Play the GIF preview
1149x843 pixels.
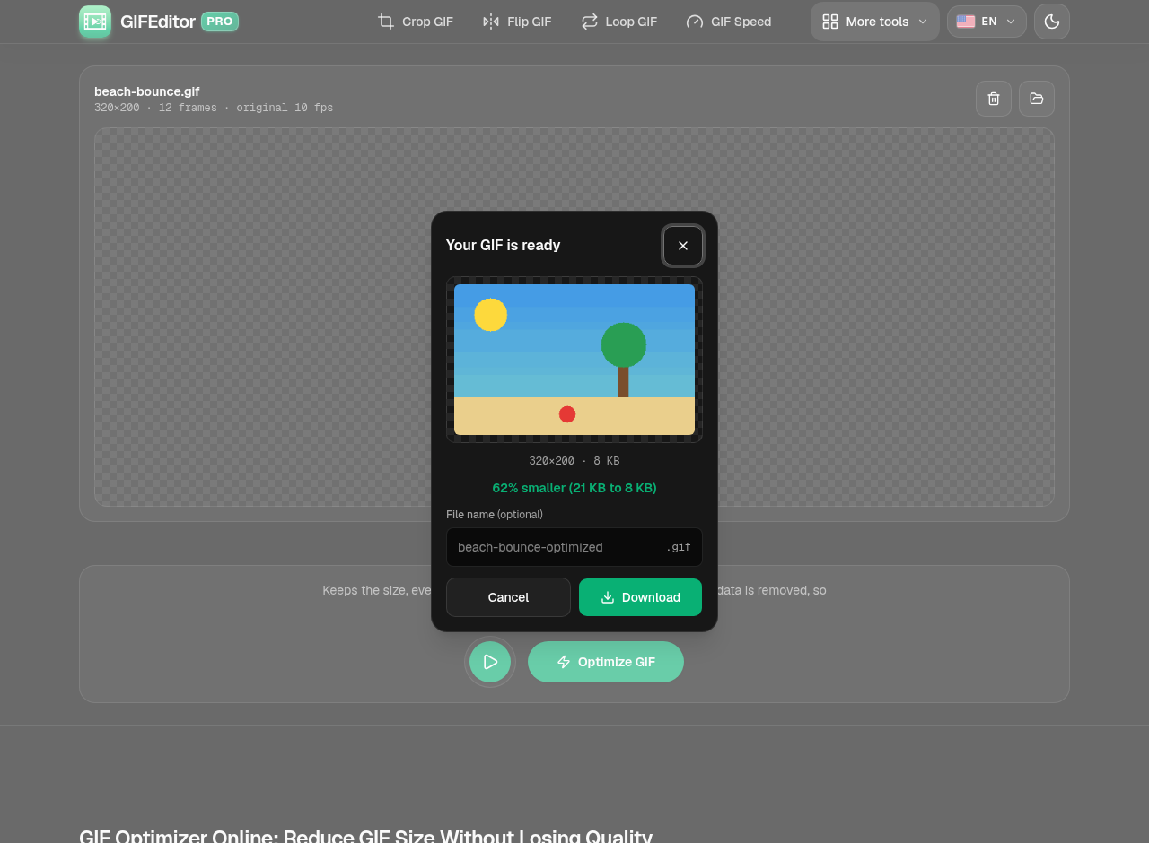(x=490, y=662)
